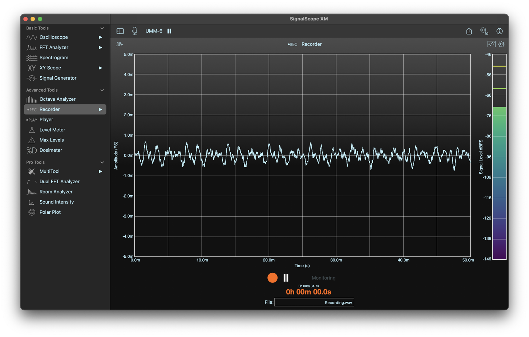Expand the XY Scope submenu arrow
The image size is (529, 337).
100,68
